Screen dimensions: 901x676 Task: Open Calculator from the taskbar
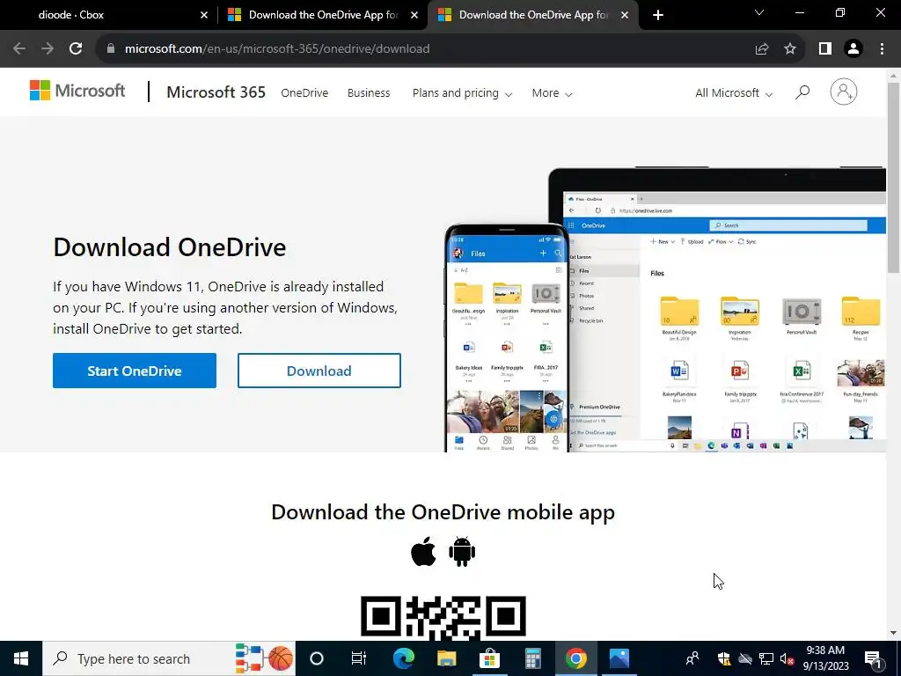tap(532, 658)
